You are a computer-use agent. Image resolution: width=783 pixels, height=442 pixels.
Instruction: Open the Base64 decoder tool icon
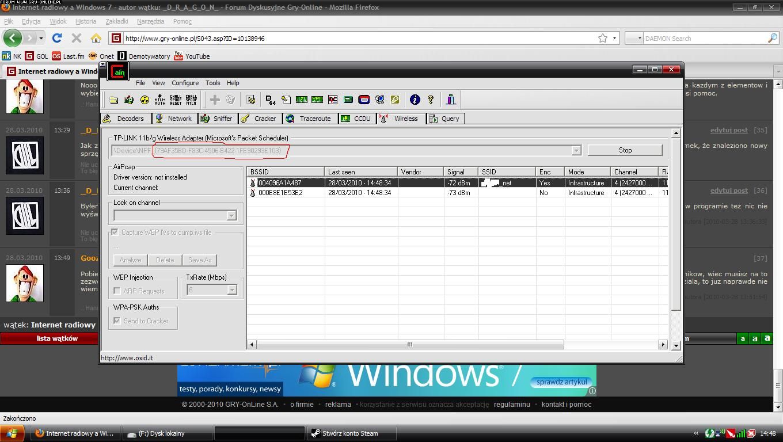click(270, 100)
